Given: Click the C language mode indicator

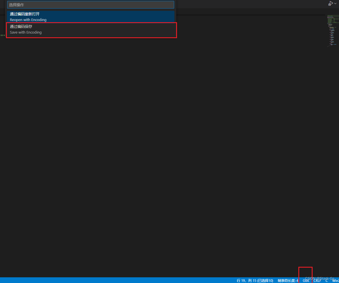Looking at the screenshot, I should (326, 280).
